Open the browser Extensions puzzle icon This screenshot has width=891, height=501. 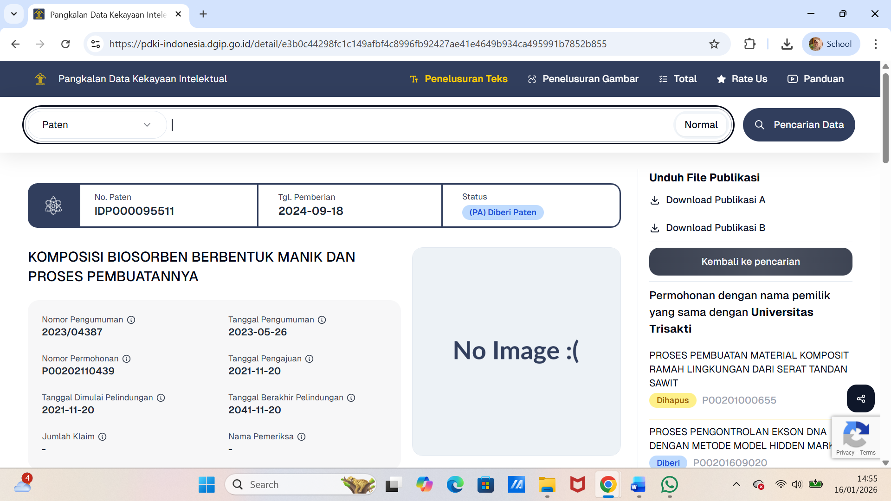[x=749, y=44]
